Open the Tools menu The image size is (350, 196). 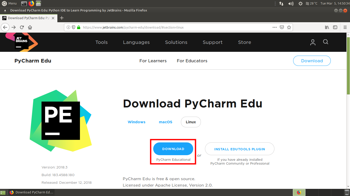pos(101,42)
